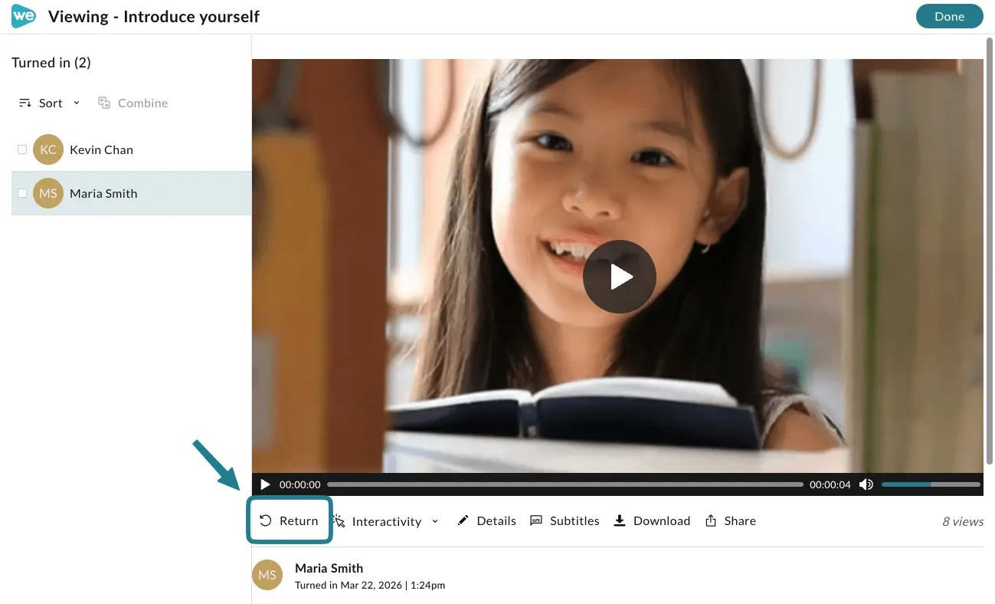Click the Subtitles caption icon

536,520
